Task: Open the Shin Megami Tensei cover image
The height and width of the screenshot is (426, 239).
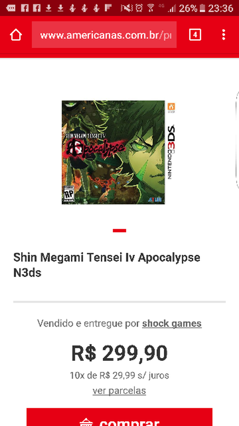Action: pos(118,152)
